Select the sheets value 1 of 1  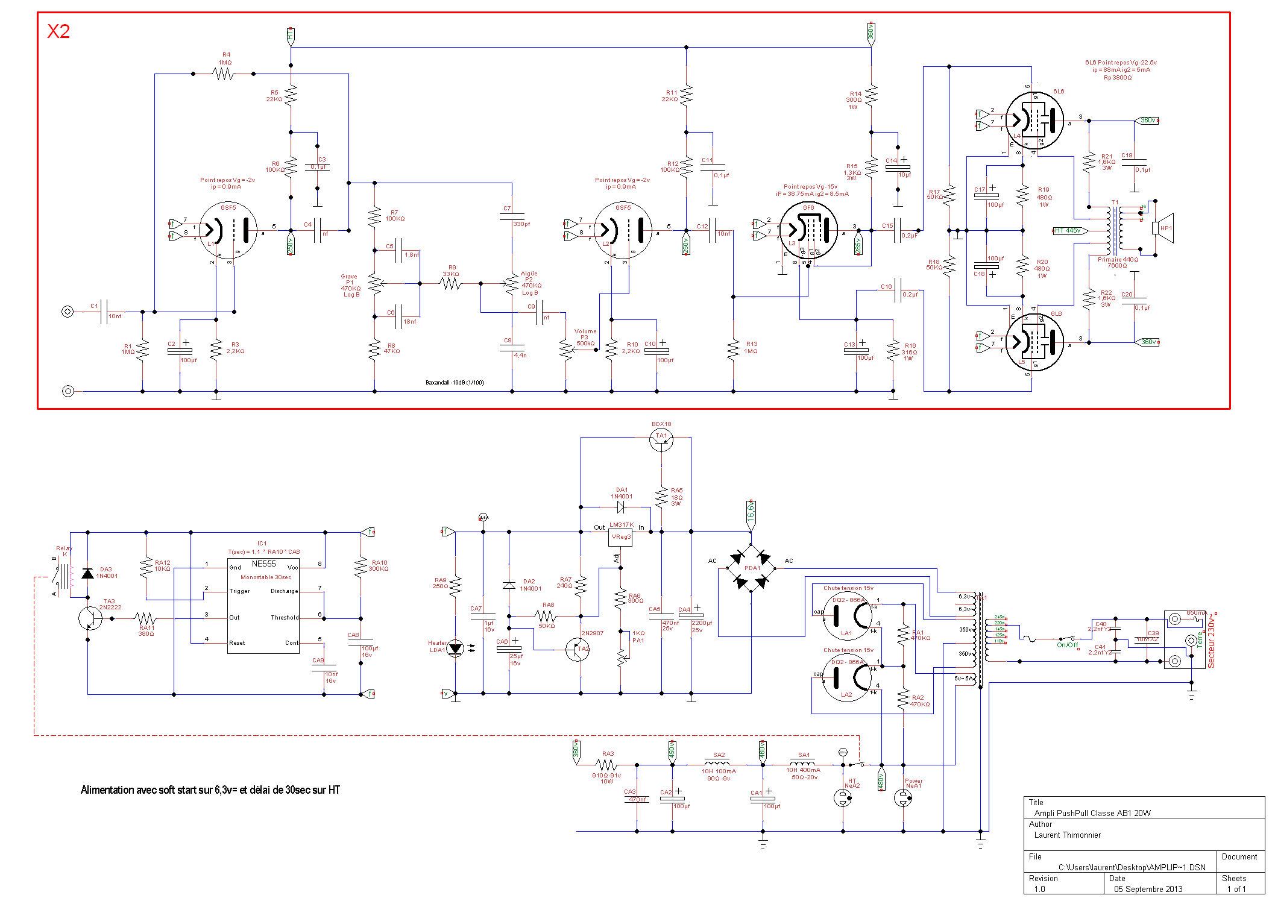point(1236,889)
